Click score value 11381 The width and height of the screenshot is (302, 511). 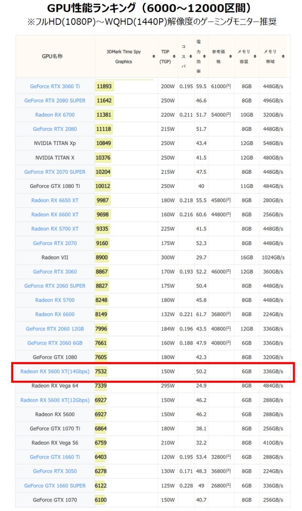104,115
